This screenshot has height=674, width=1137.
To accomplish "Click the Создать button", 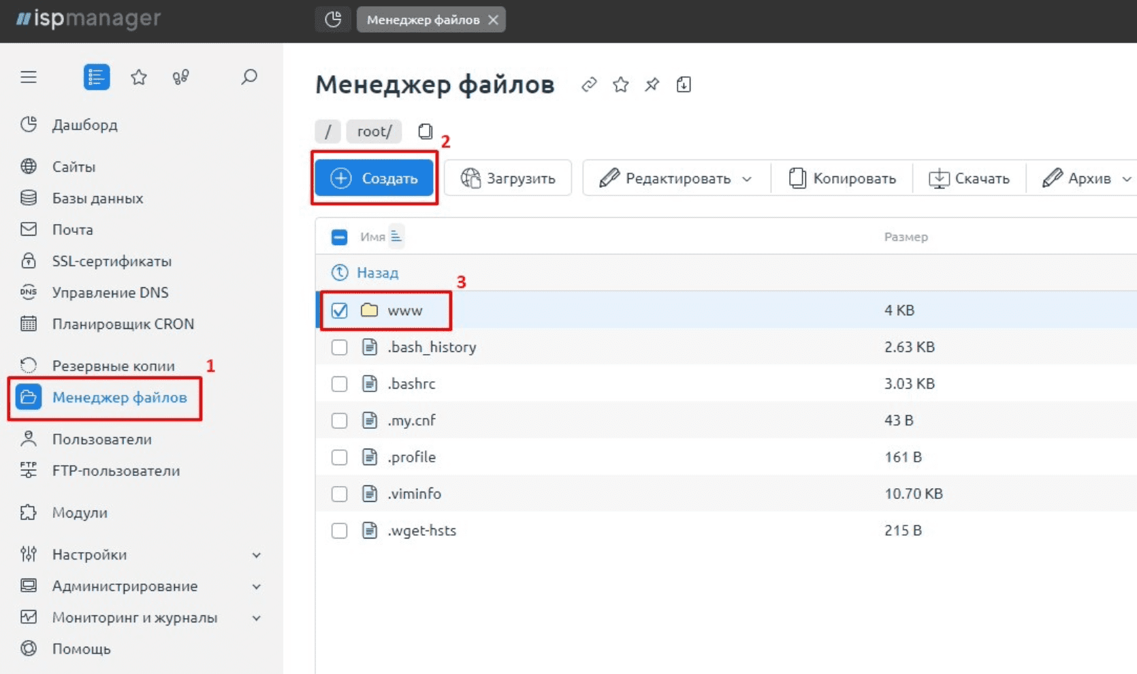I will pos(374,178).
